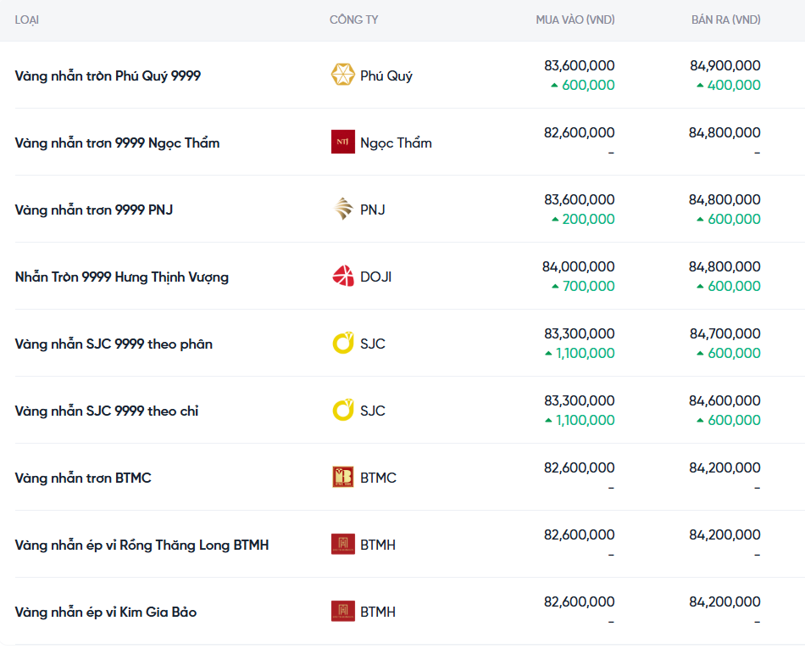Screen dimensions: 805x649
Task: Click the Ngọc Thẩm red logo
Action: coord(342,143)
